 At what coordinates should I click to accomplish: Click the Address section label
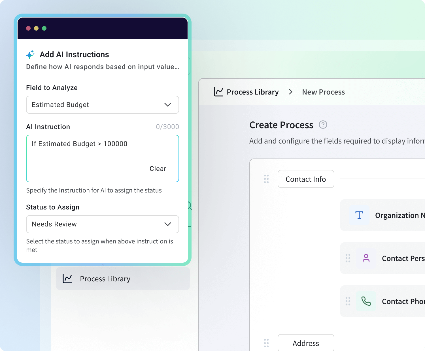[x=306, y=343]
